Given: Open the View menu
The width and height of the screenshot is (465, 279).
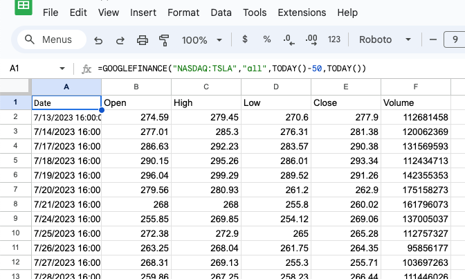Looking at the screenshot, I should pos(109,12).
